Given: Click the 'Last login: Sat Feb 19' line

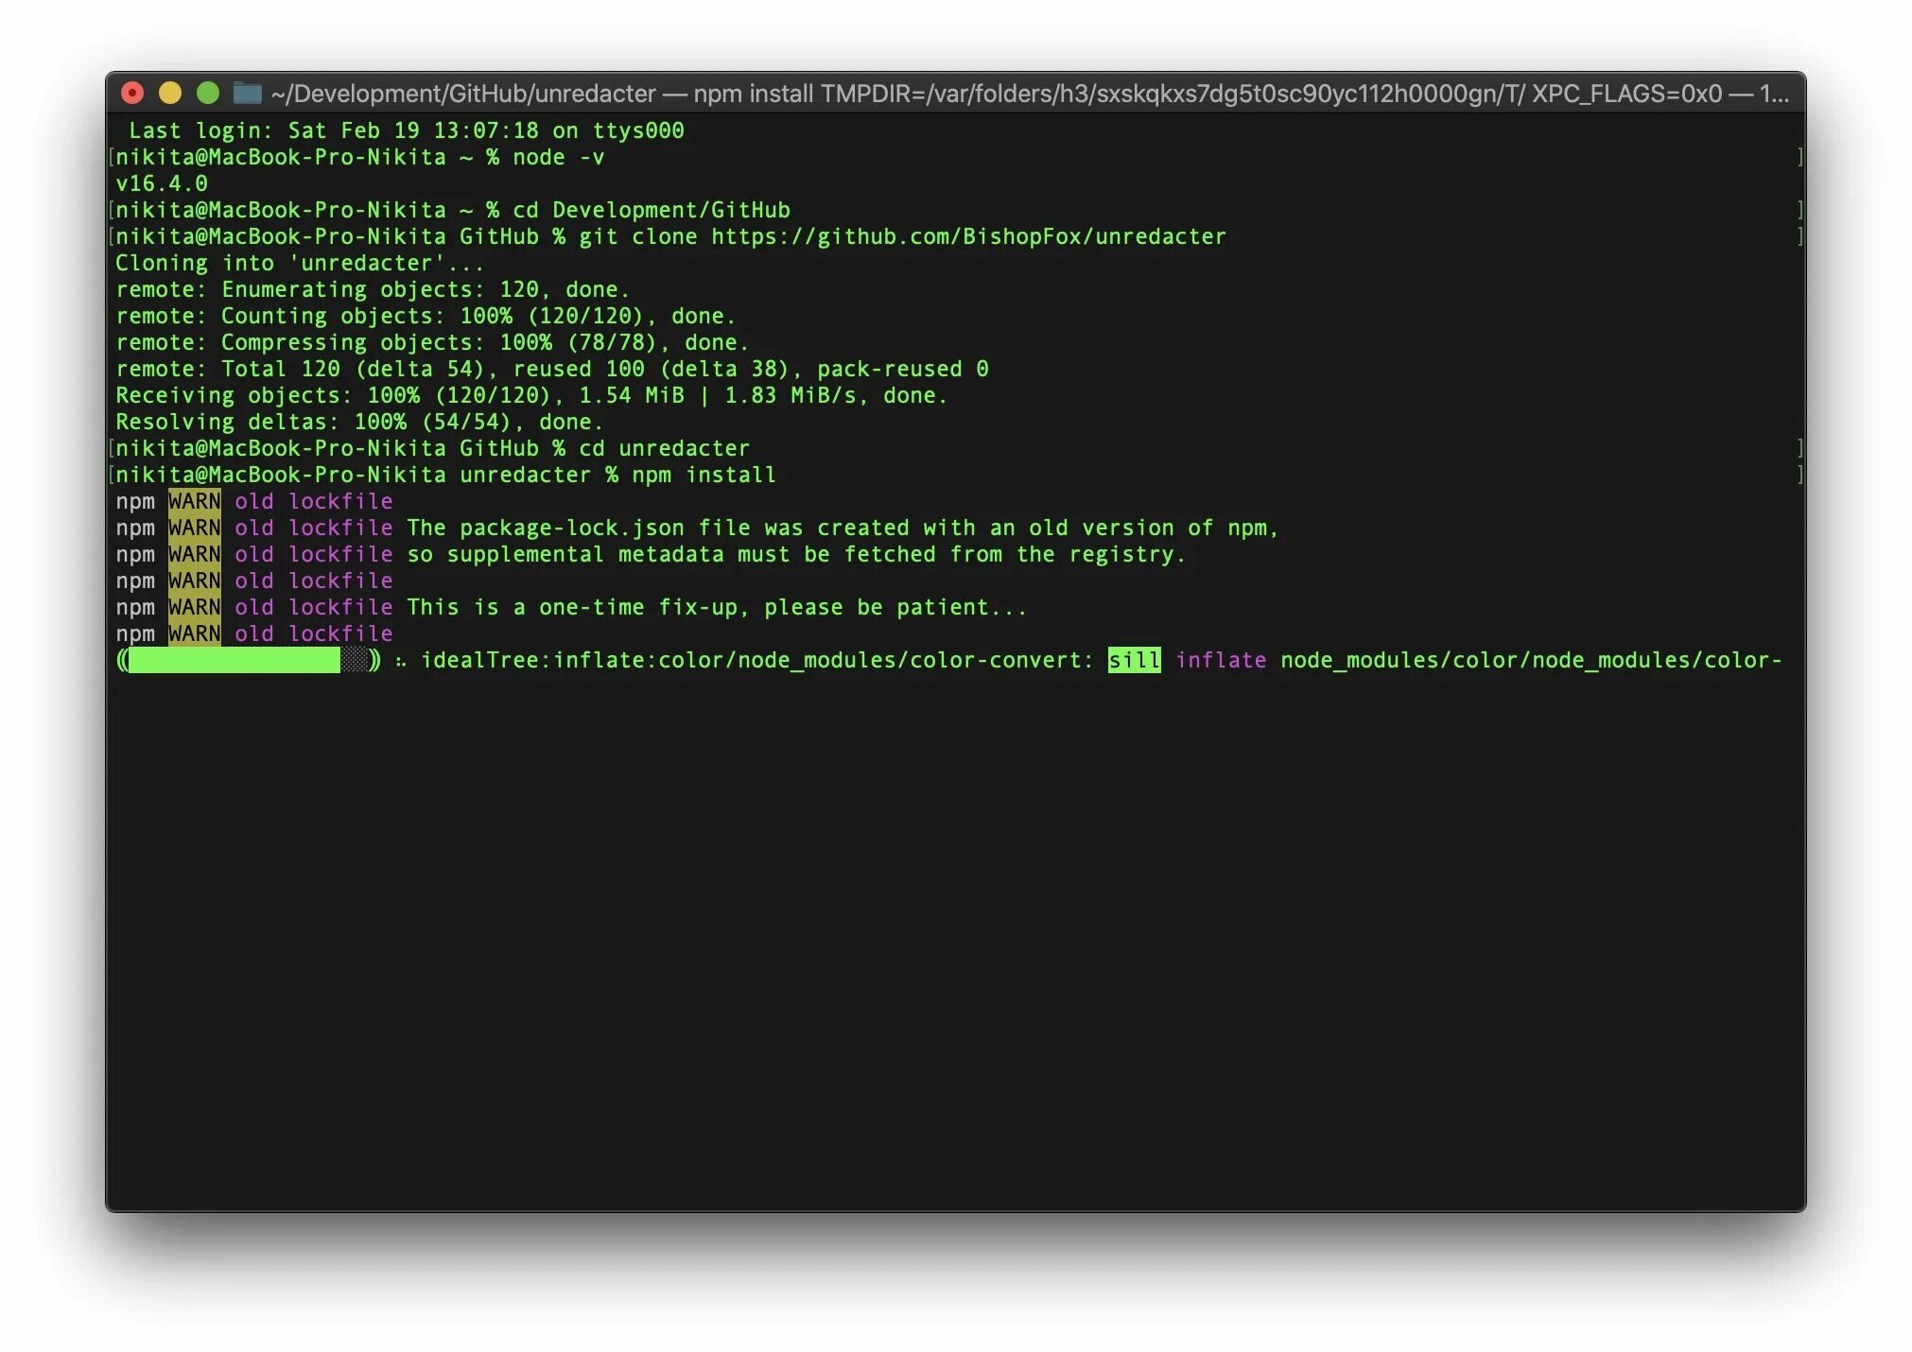Looking at the screenshot, I should tap(406, 130).
